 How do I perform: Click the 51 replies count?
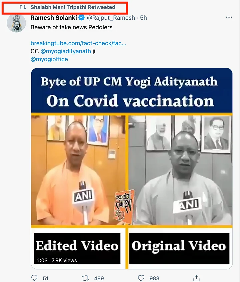46,278
